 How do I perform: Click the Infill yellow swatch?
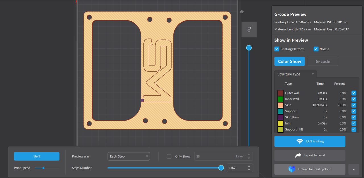(x=280, y=123)
